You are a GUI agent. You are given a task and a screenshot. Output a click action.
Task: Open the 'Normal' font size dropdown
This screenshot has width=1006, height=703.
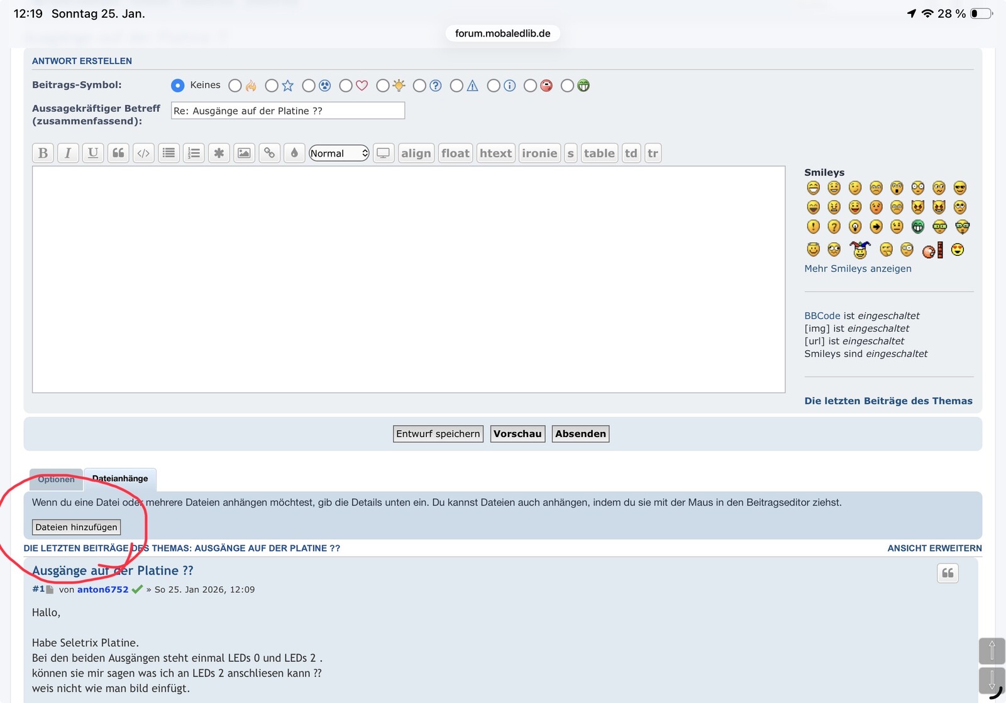click(x=339, y=153)
